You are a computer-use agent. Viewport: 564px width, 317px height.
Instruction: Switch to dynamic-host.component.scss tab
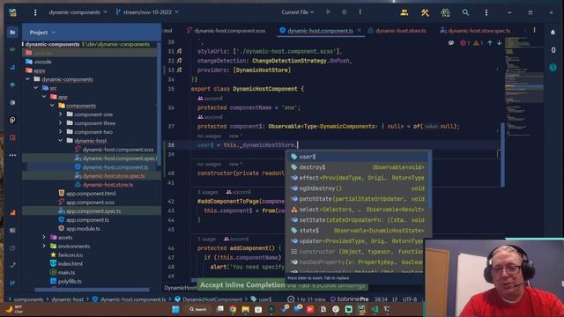[x=226, y=31]
